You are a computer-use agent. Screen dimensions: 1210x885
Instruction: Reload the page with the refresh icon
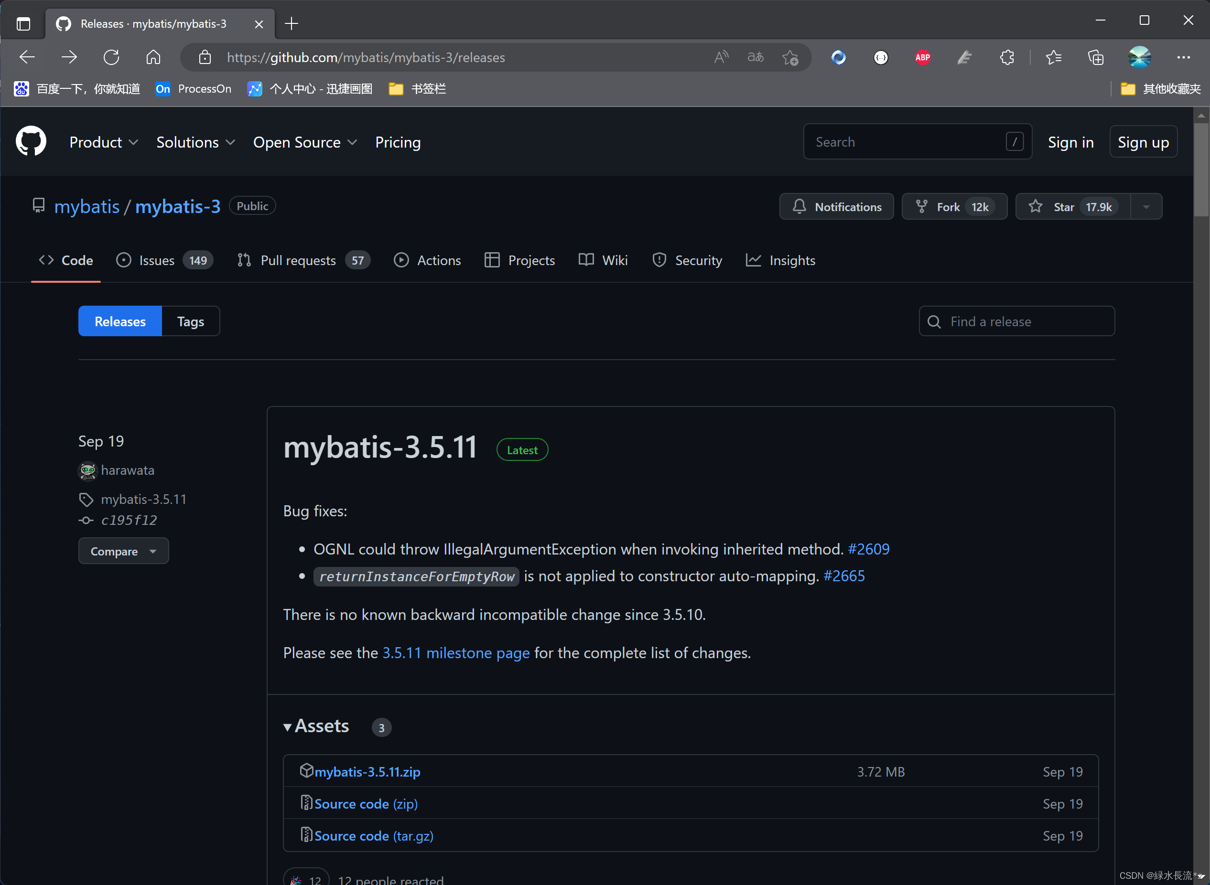pos(111,57)
